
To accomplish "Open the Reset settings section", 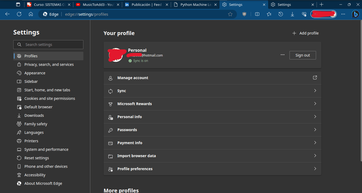I will (48, 158).
